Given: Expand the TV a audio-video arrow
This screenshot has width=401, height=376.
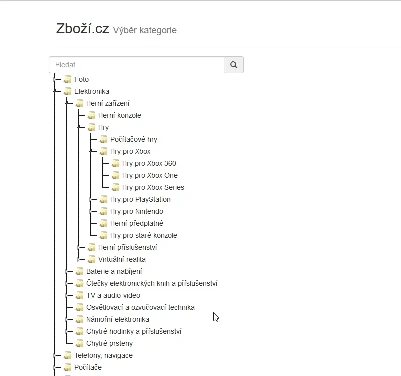Looking at the screenshot, I should (66, 295).
